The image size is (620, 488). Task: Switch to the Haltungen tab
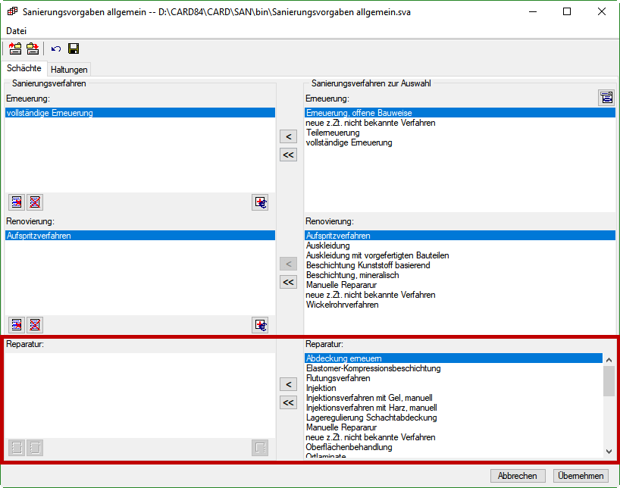pos(69,69)
